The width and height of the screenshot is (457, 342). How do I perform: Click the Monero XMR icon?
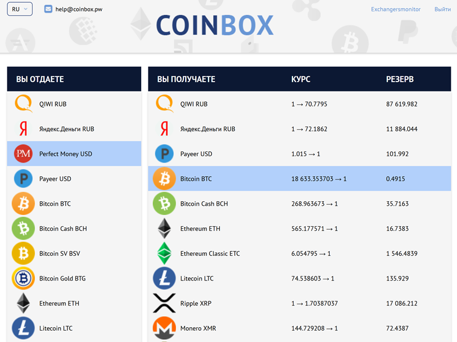[165, 328]
